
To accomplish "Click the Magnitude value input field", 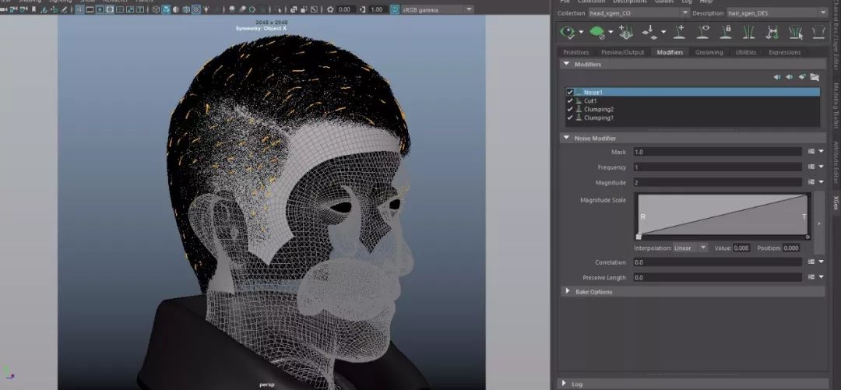I will click(x=718, y=182).
